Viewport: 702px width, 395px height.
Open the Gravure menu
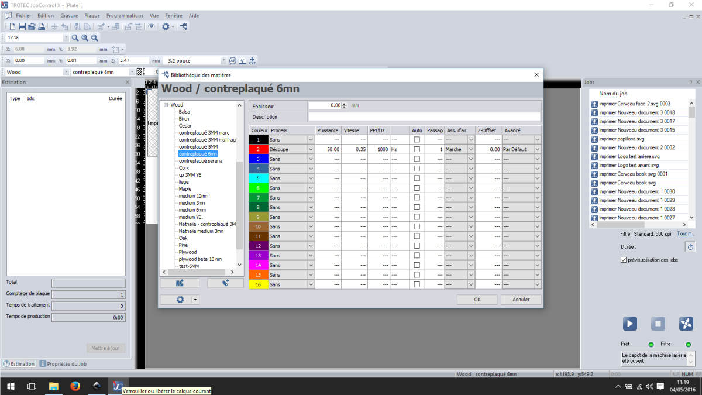click(69, 16)
